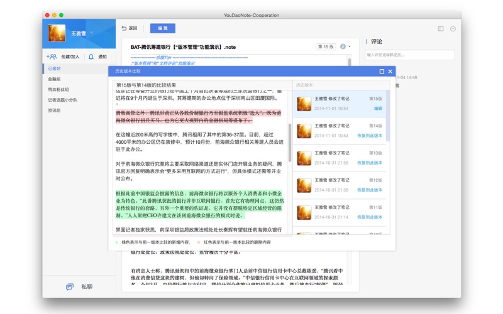Click the history version list scrollbar
Image resolution: width=503 pixels, height=314 pixels.
[388, 116]
